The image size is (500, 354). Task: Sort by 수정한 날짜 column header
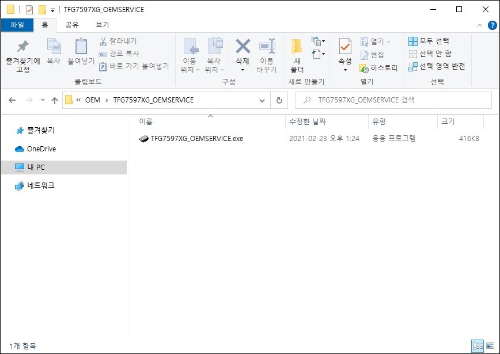[x=308, y=121]
